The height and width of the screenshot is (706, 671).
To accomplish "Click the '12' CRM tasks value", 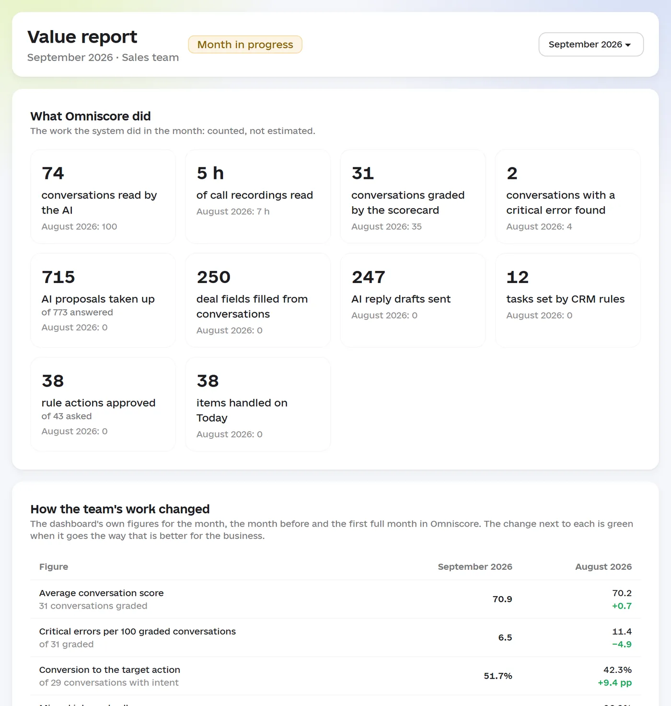I will pos(517,277).
